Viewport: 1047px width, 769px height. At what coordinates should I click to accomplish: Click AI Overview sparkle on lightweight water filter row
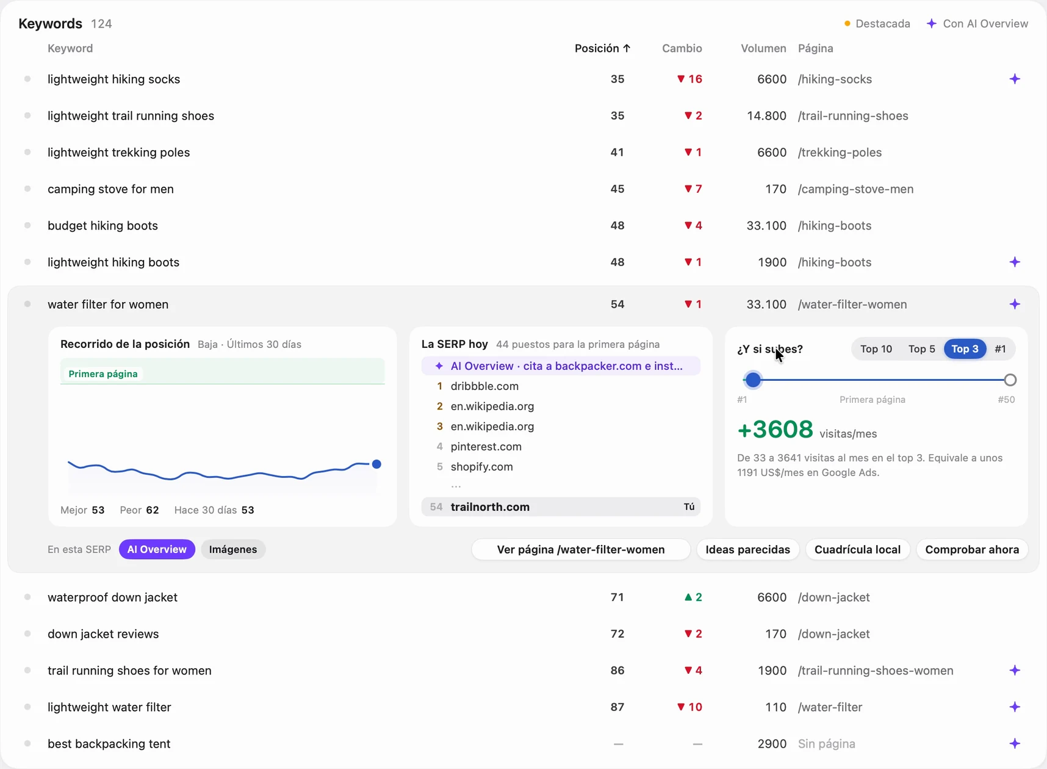[1015, 707]
